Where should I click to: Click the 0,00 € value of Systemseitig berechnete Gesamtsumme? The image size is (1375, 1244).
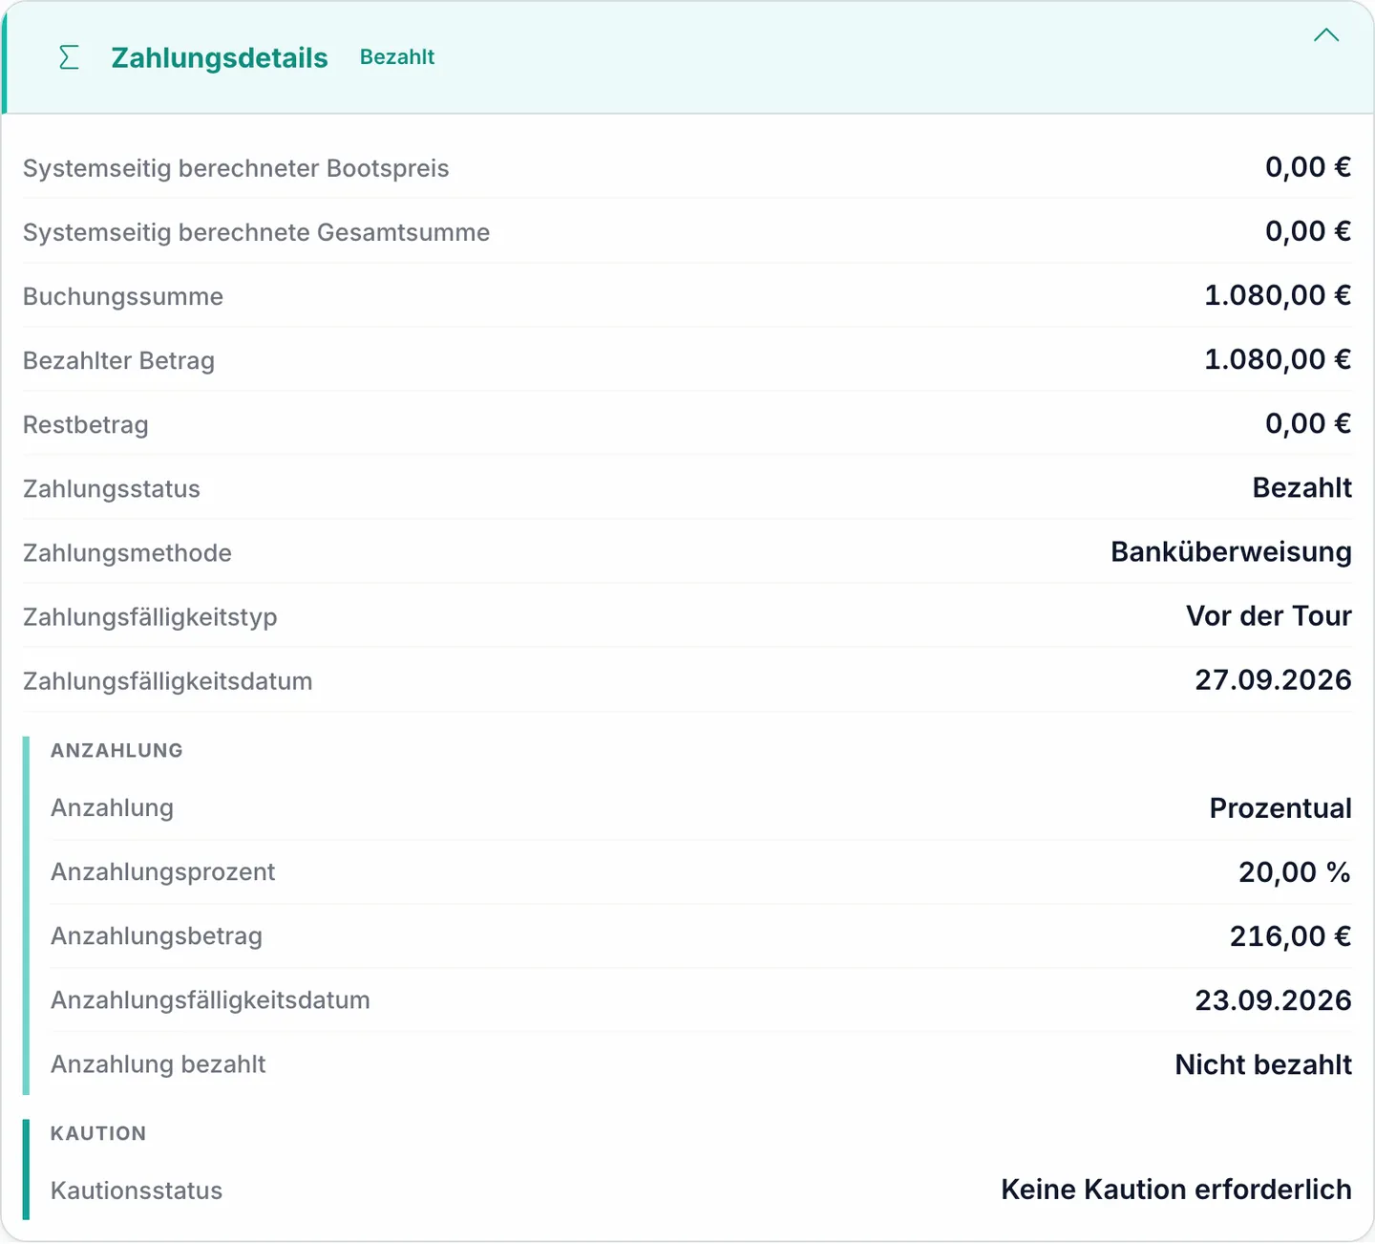1308,231
